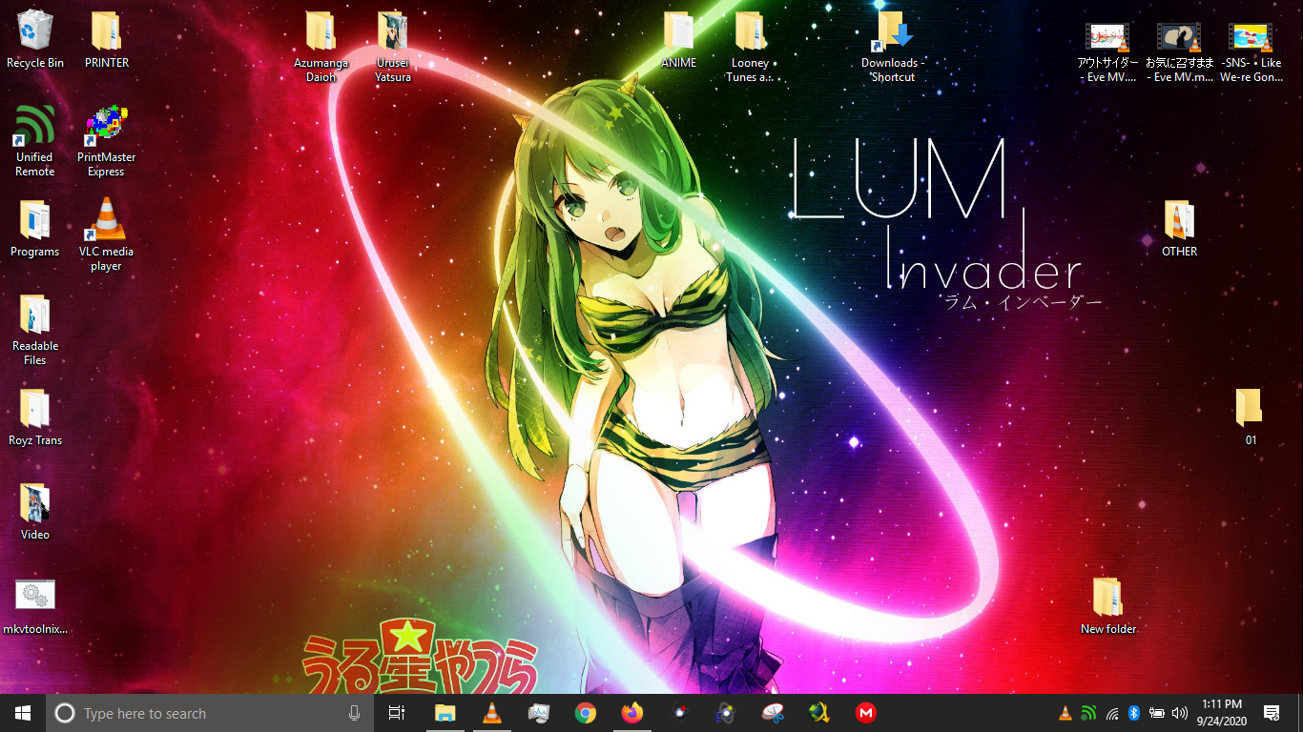Viewport: 1303px width, 732px height.
Task: Open Task View on the taskbar
Action: coord(397,713)
